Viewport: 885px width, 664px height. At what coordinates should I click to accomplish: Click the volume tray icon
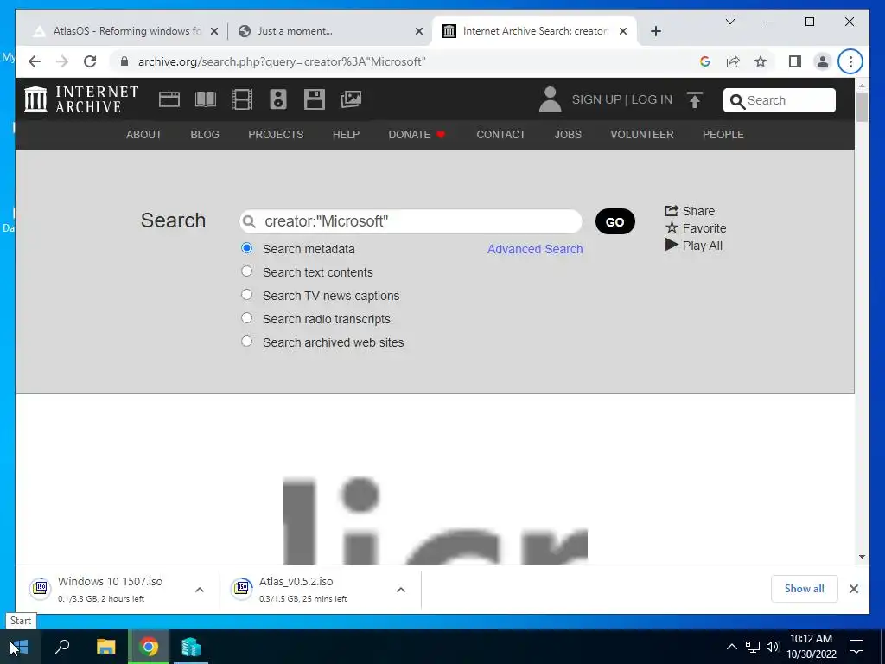(773, 647)
